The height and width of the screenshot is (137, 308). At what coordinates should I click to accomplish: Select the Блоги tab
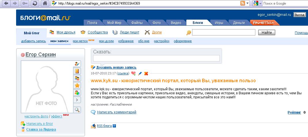click(x=198, y=23)
